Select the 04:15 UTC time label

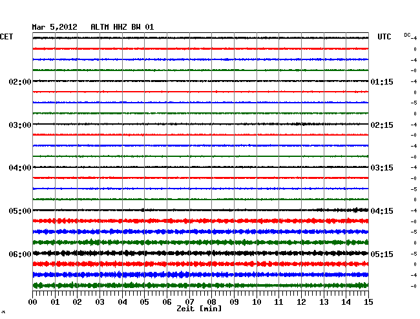(382, 211)
